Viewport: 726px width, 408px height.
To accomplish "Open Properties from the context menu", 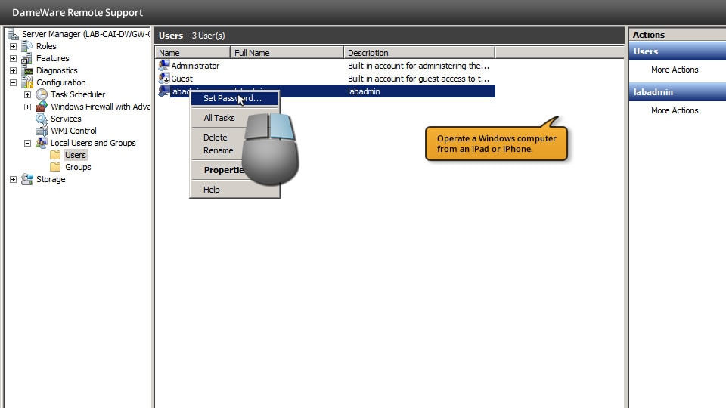I will click(234, 170).
